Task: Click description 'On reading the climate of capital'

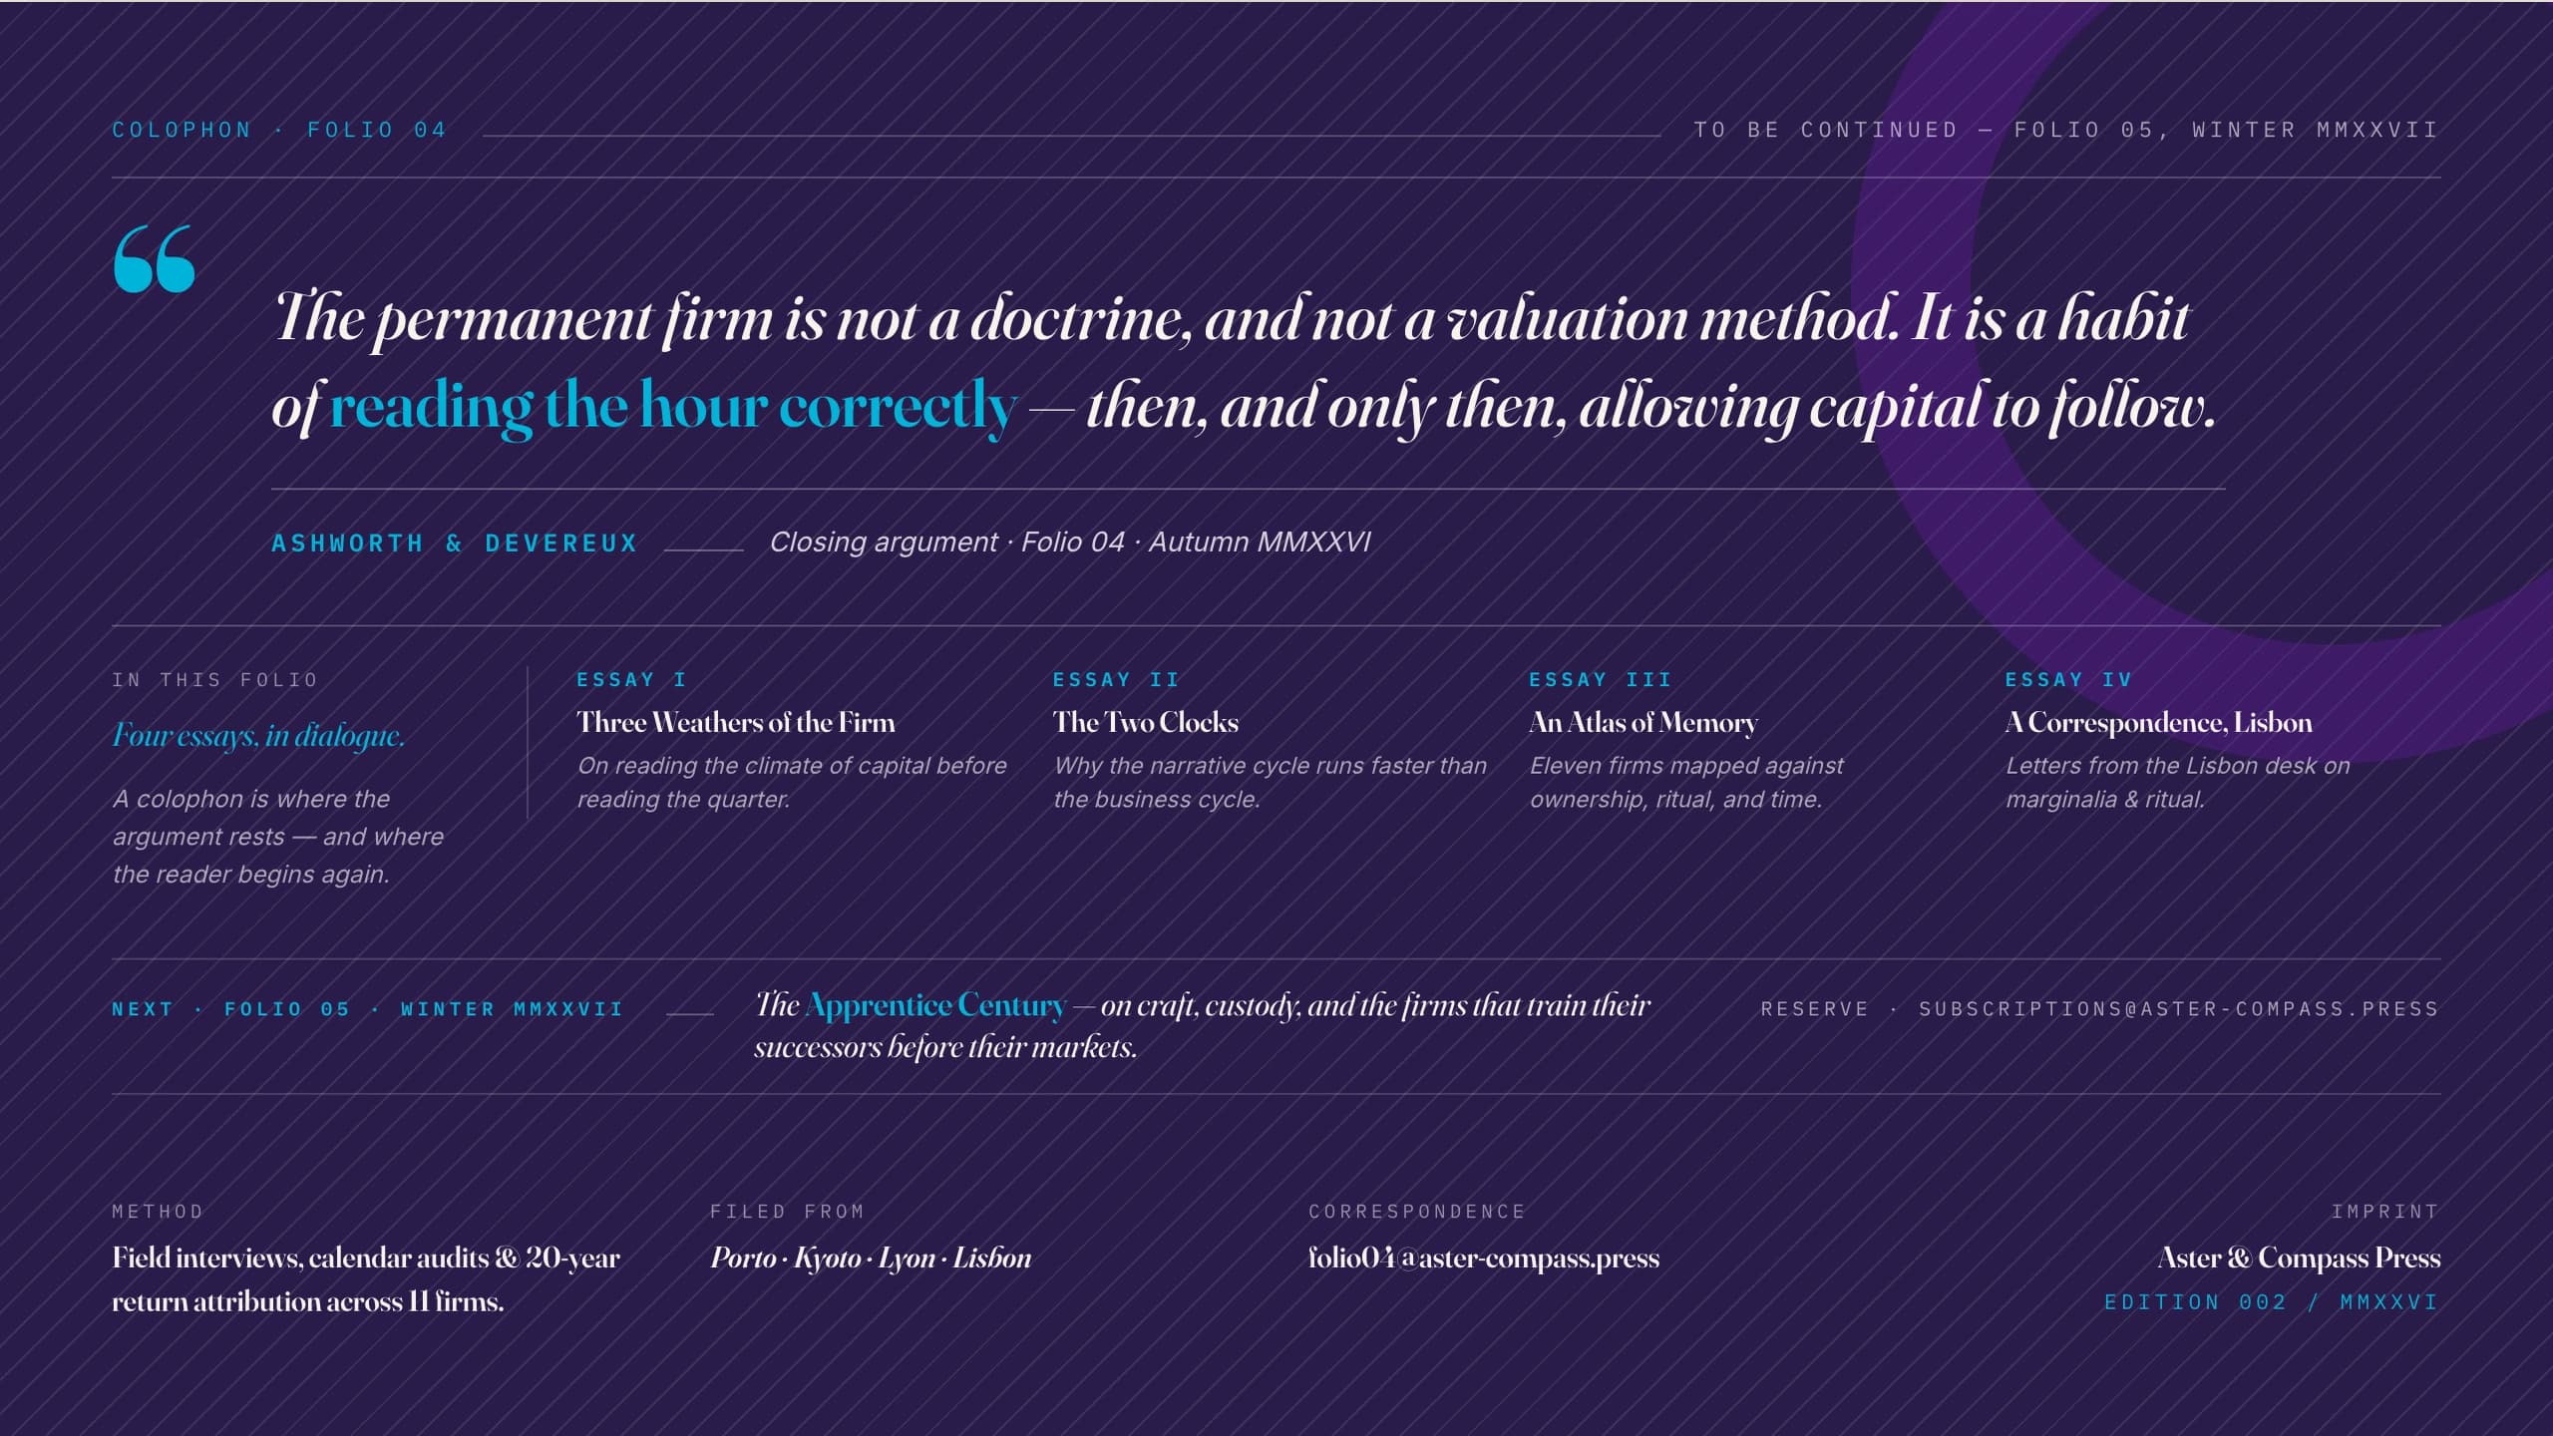Action: click(x=792, y=782)
